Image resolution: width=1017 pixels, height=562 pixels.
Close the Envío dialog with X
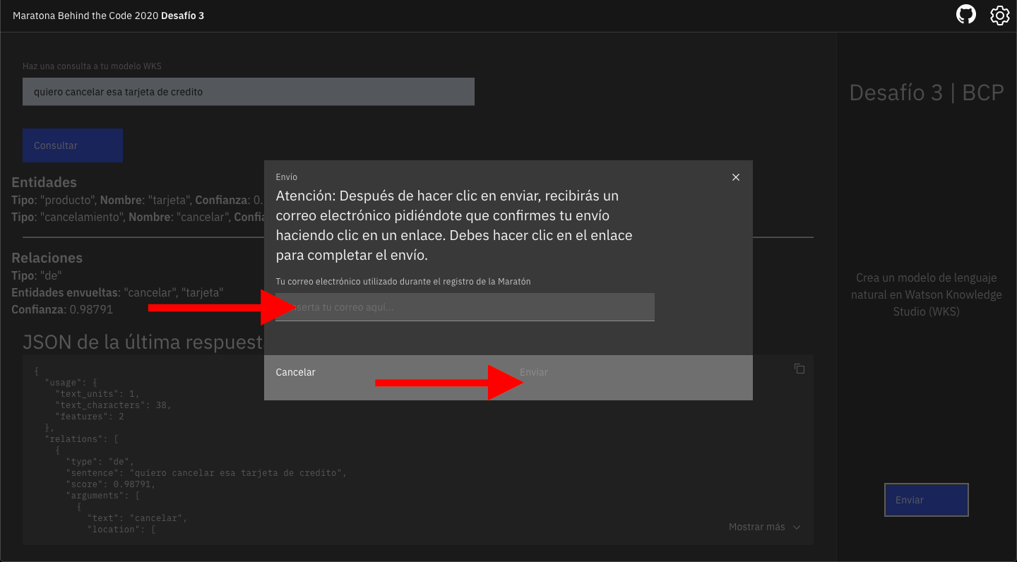coord(736,177)
